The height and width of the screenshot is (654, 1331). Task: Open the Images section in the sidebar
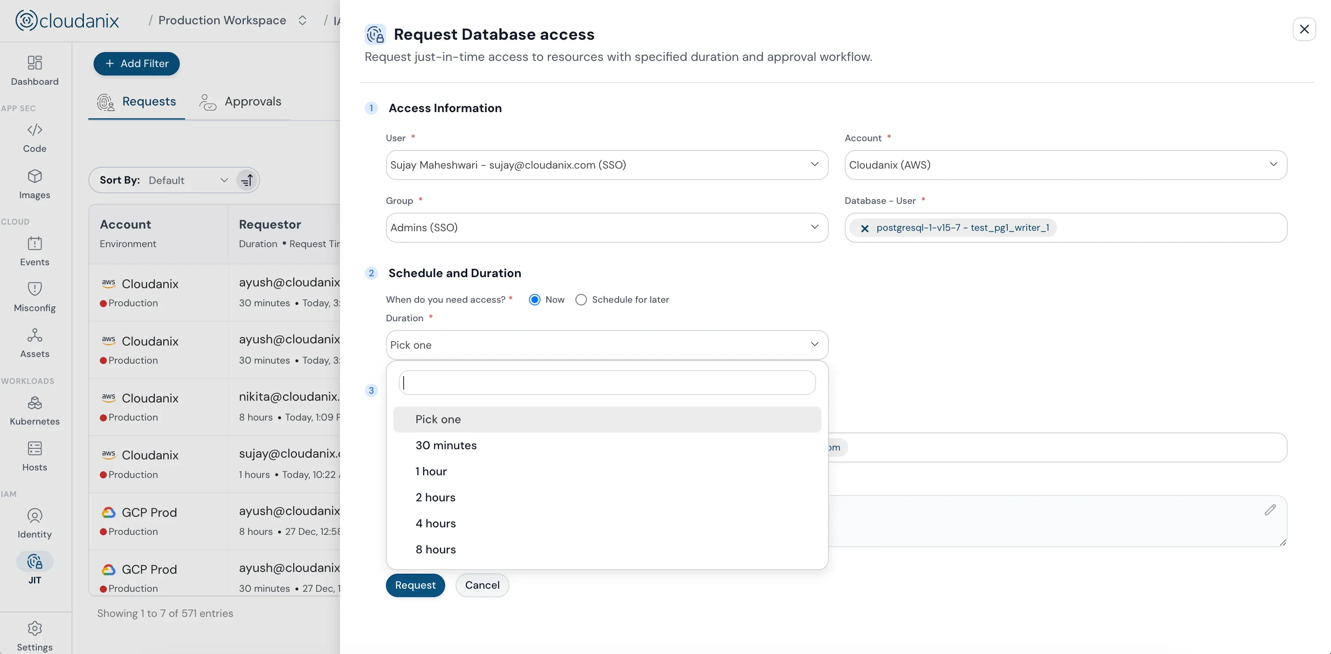pos(34,184)
